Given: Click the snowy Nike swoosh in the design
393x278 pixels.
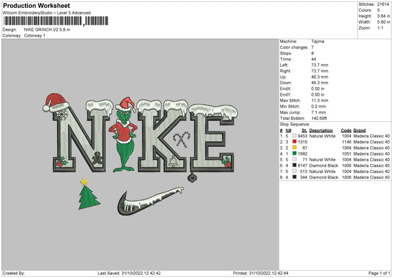Looking at the screenshot, I should click(x=151, y=201).
